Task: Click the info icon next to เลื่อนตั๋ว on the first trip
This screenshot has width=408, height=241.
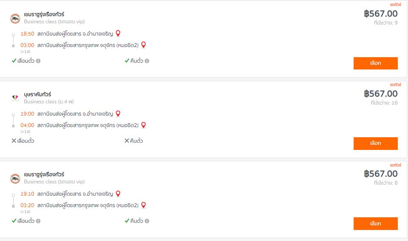Action: [x=38, y=61]
